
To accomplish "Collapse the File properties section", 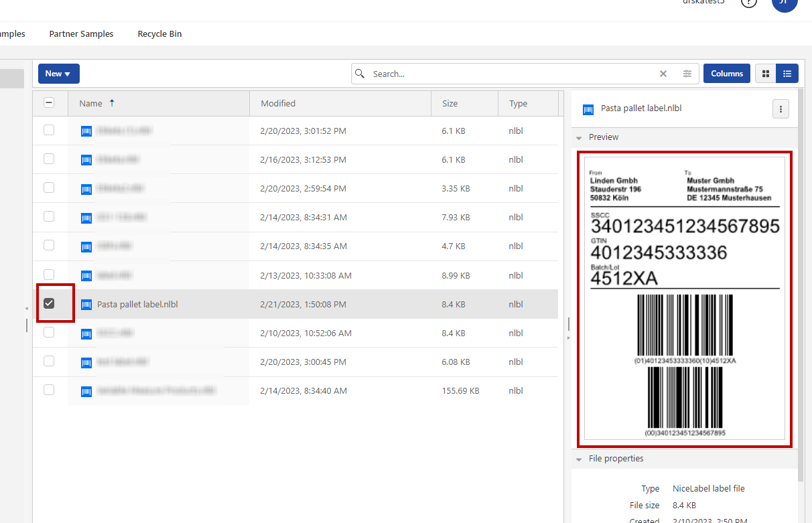I will click(580, 459).
